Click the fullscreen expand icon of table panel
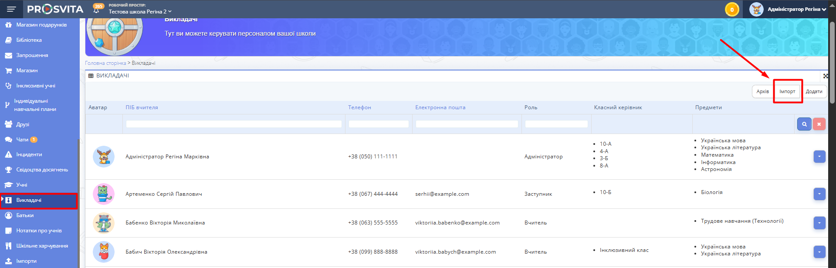 (825, 76)
